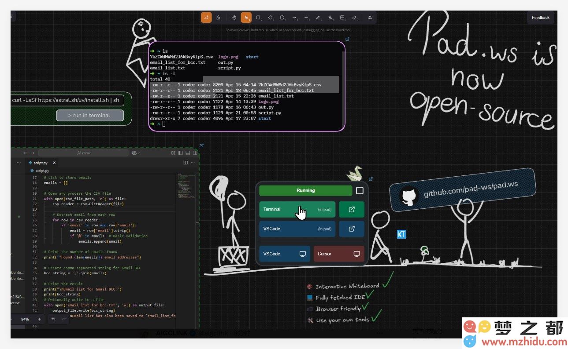Select the Eraser tool
Screen dimensions: 568x349
354,18
